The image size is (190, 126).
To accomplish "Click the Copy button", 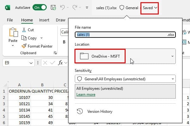I will point(29,38).
